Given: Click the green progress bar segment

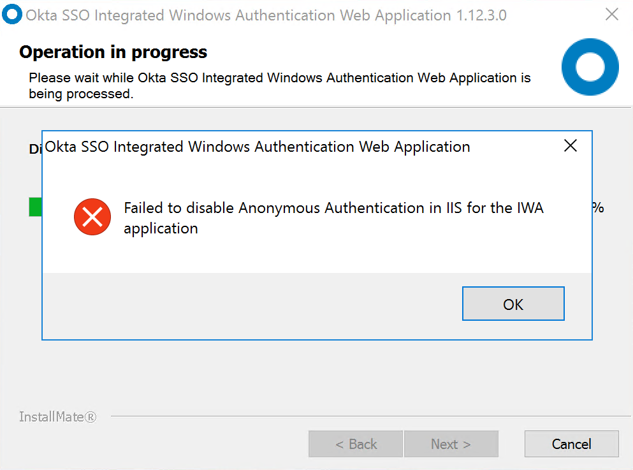Looking at the screenshot, I should [x=35, y=207].
